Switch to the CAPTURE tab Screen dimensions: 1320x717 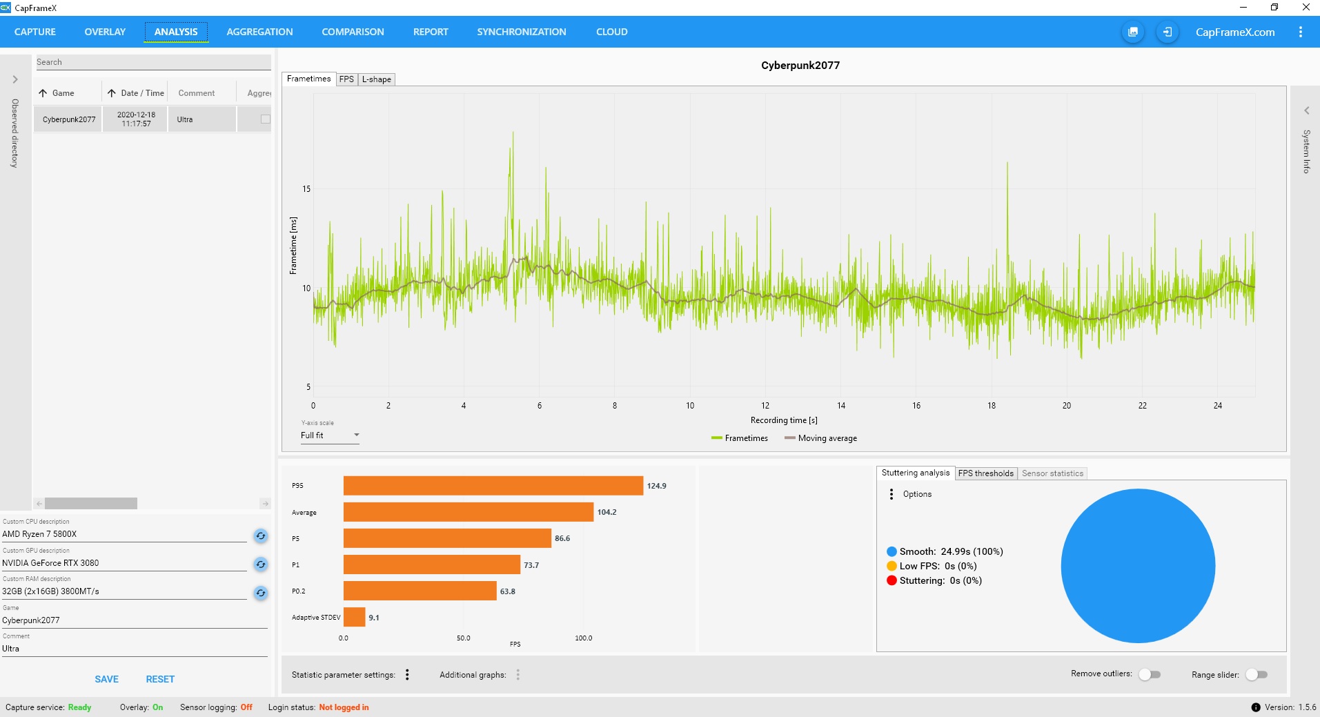coord(35,32)
